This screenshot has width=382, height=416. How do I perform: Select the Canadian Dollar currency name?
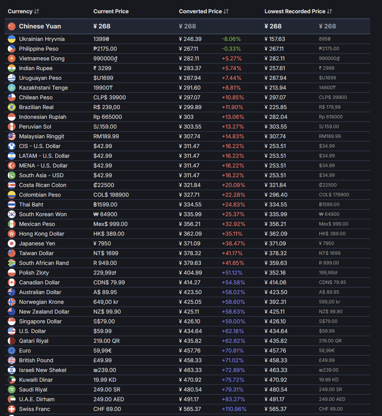[x=39, y=282]
